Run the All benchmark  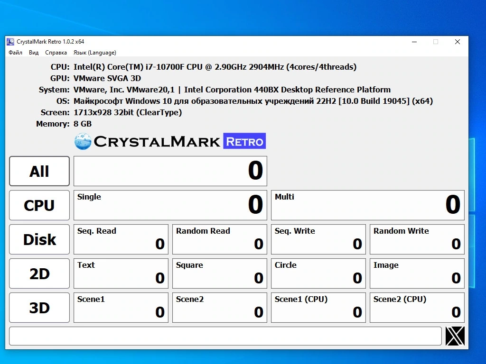click(x=39, y=171)
